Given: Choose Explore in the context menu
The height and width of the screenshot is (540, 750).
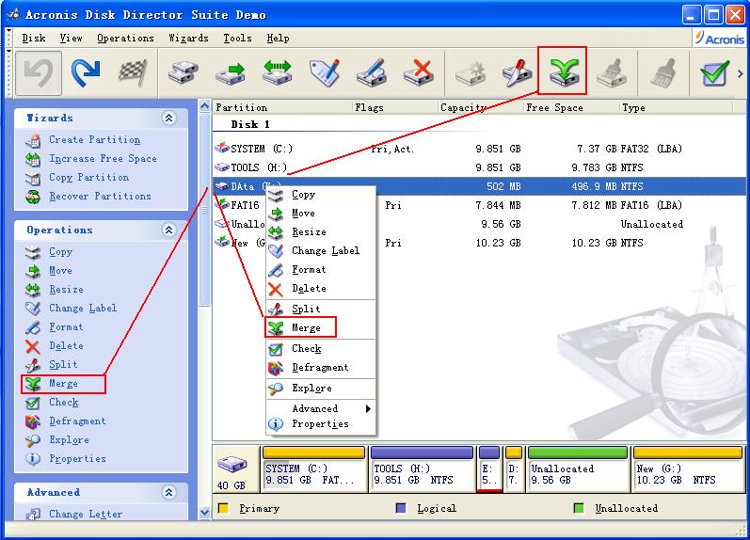Looking at the screenshot, I should (320, 389).
